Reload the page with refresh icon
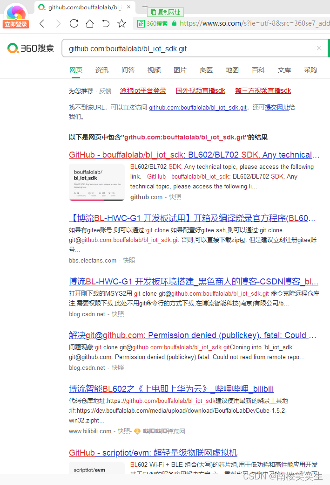The height and width of the screenshot is (485, 330). click(x=74, y=23)
